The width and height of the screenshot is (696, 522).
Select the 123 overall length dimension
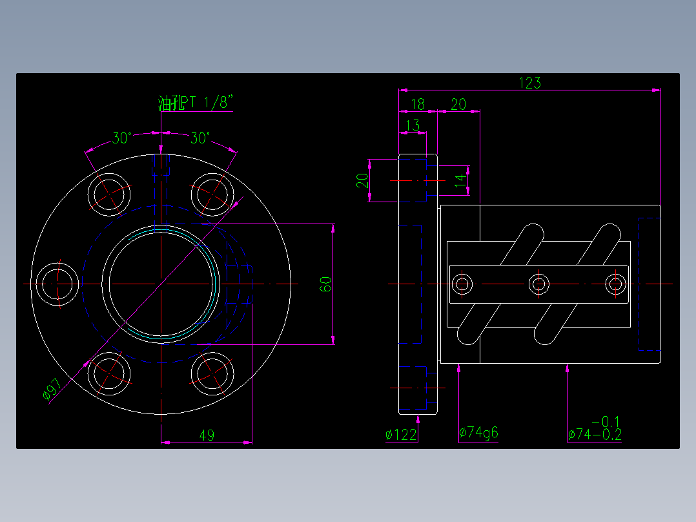coord(530,83)
